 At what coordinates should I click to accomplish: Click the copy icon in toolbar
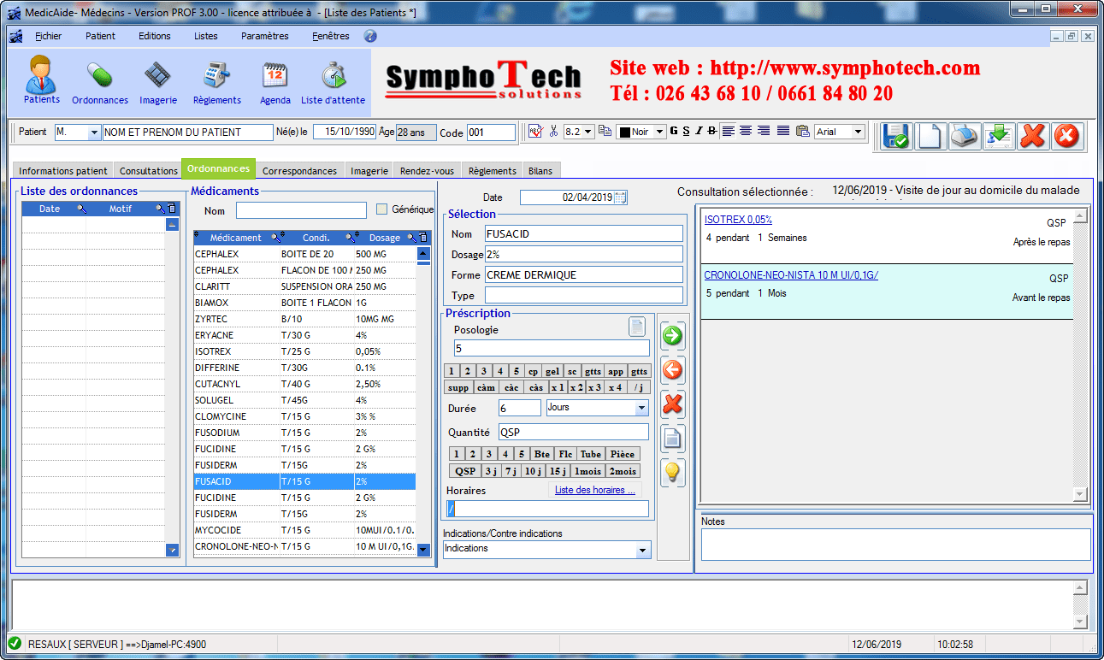click(x=605, y=132)
